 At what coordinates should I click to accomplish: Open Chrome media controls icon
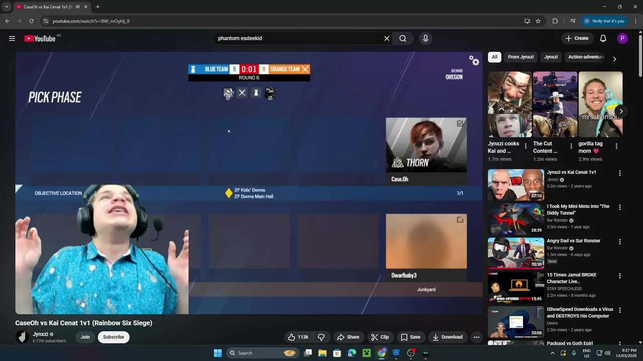[x=573, y=21]
